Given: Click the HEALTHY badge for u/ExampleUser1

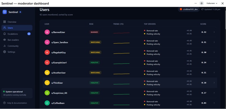Looking at the screenshot, I should point(94,63).
